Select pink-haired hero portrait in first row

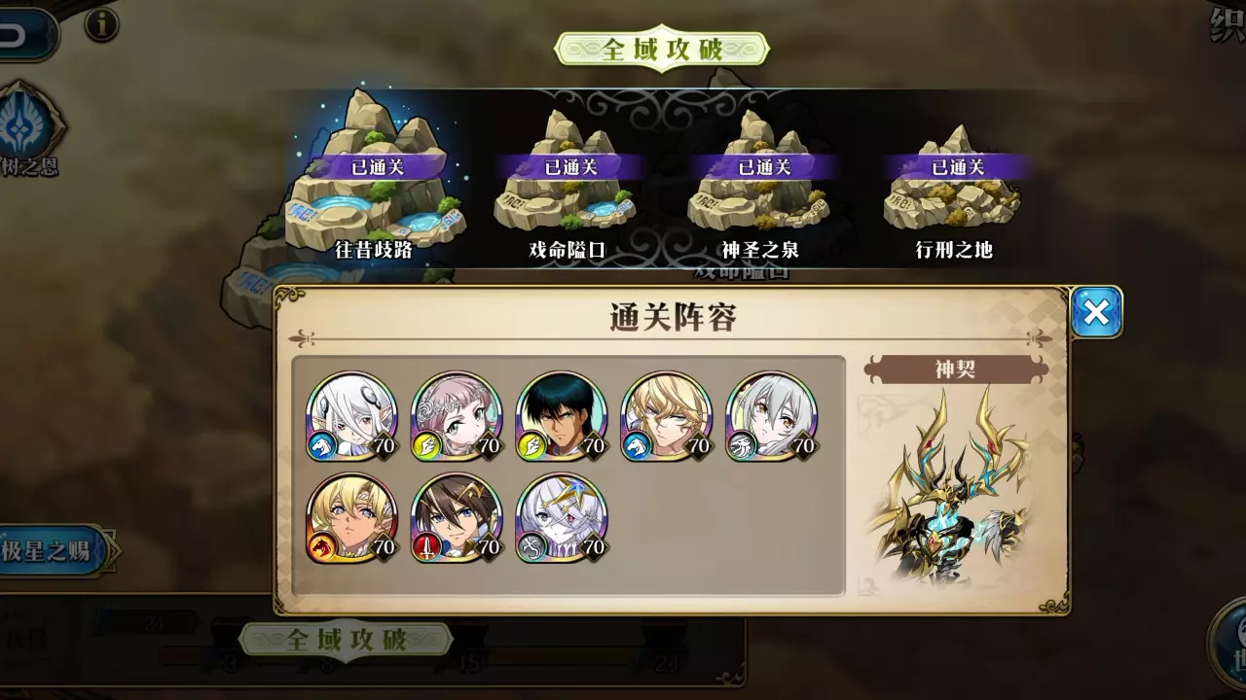click(x=458, y=416)
